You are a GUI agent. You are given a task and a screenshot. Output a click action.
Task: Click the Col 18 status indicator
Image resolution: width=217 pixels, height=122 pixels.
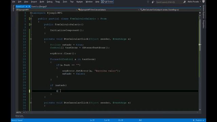pyautogui.click(x=107, y=120)
